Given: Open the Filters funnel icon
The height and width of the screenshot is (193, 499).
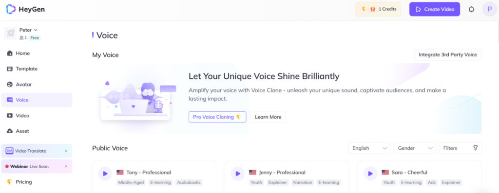Looking at the screenshot, I should pos(476,148).
